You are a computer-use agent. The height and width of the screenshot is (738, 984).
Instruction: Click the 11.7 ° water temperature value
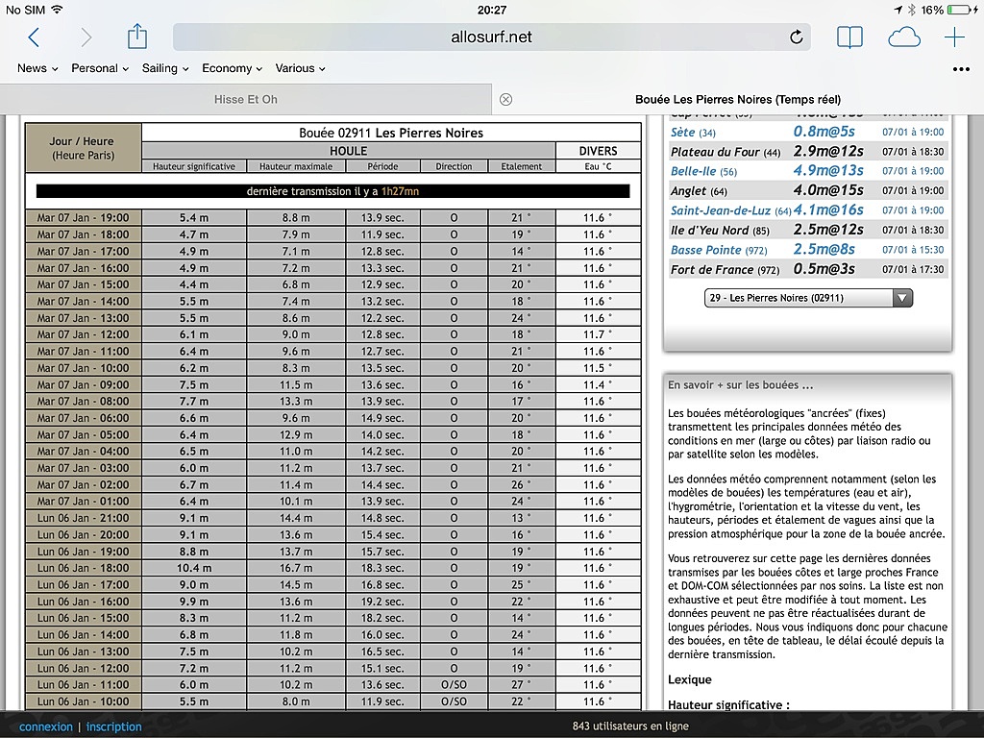pos(597,334)
